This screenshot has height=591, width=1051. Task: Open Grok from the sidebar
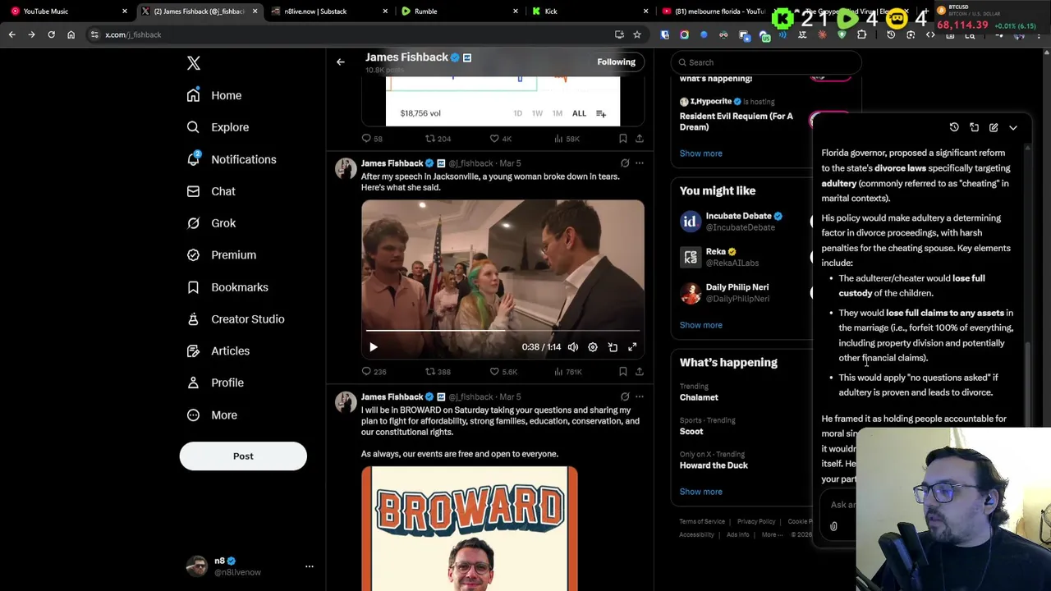pos(211,223)
